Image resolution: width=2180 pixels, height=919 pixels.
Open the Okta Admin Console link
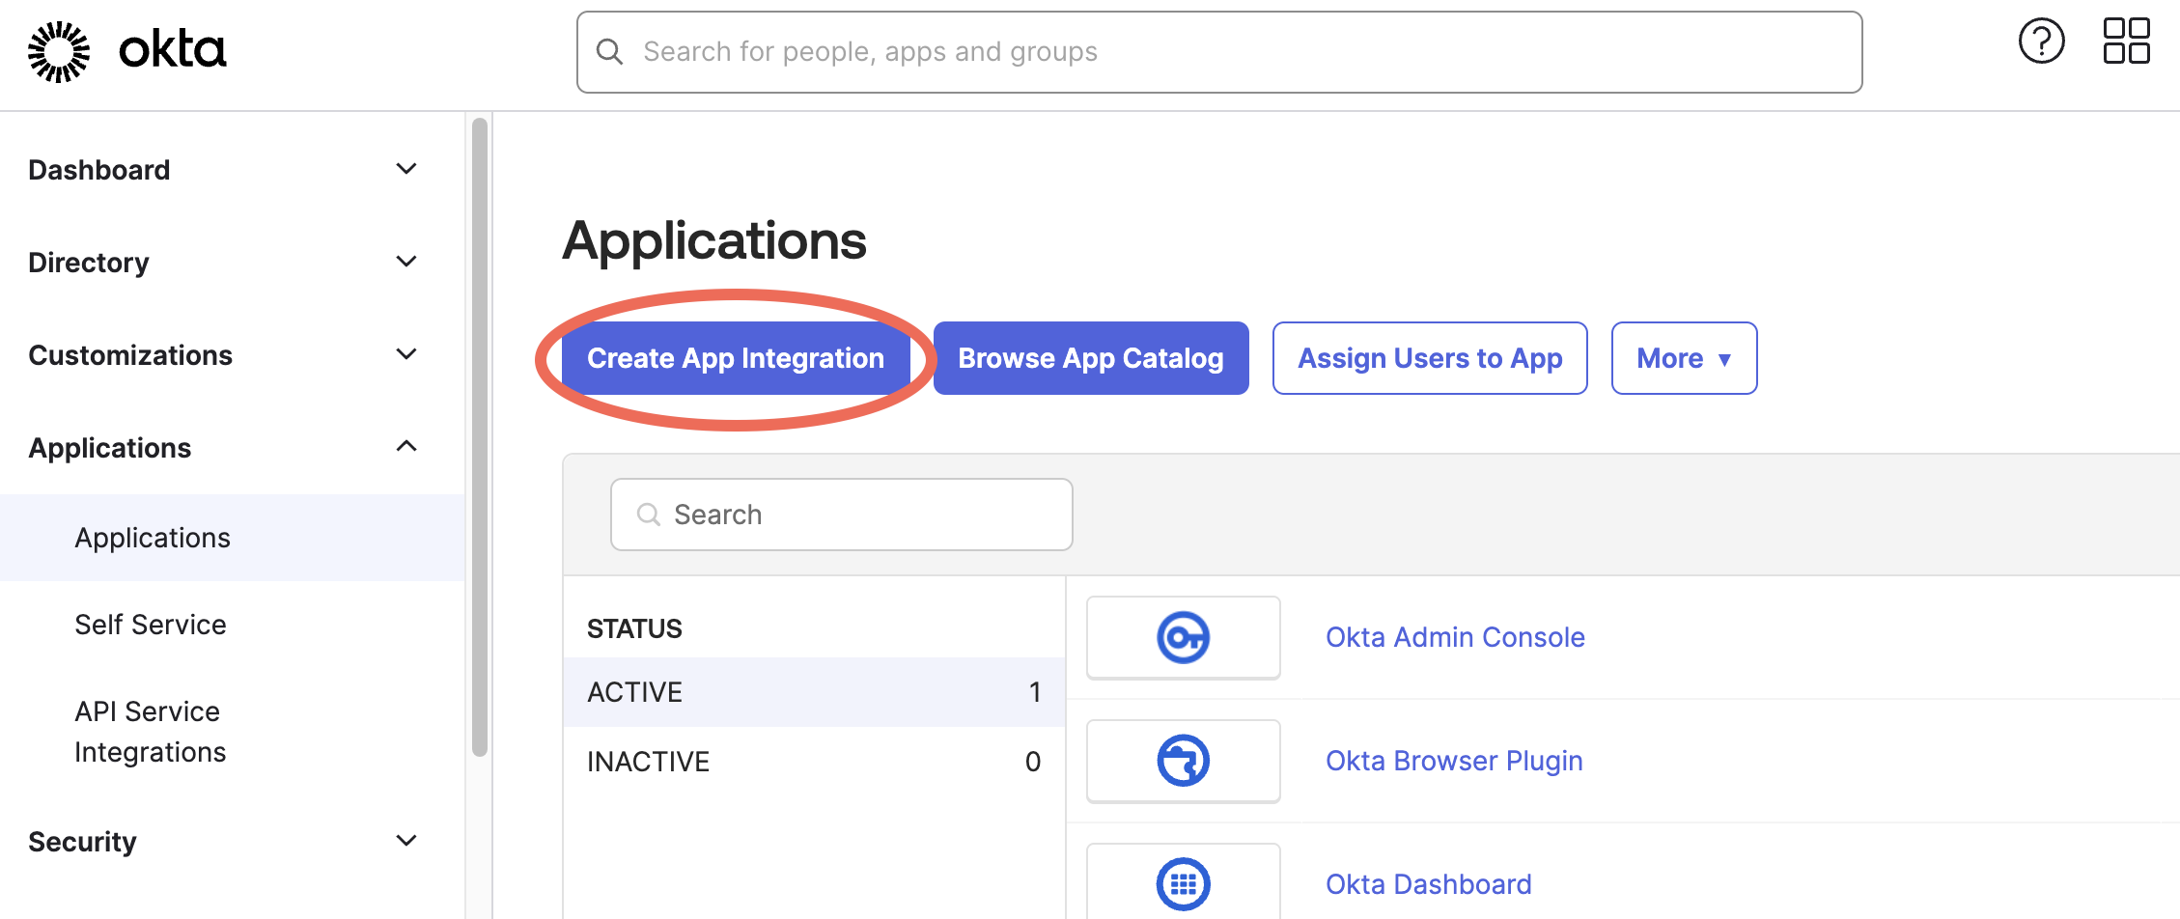pos(1455,637)
